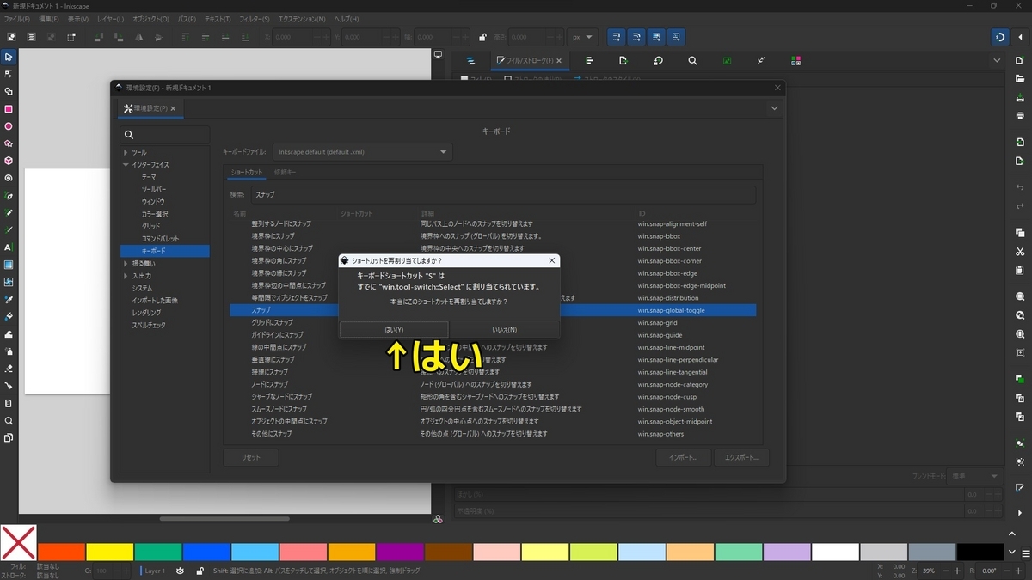The height and width of the screenshot is (580, 1032).
Task: Expand the 入出力 preferences section
Action: coord(127,275)
